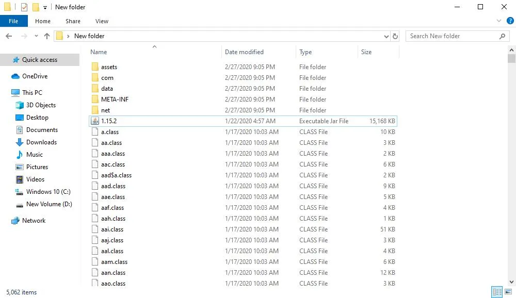Switch to the View tab
This screenshot has height=298, width=516.
click(102, 21)
